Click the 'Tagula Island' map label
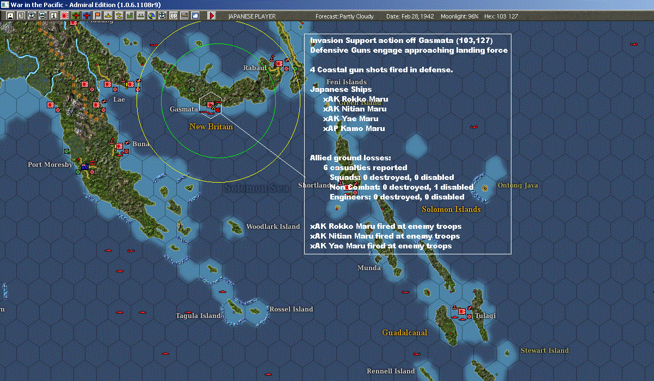 coord(198,316)
